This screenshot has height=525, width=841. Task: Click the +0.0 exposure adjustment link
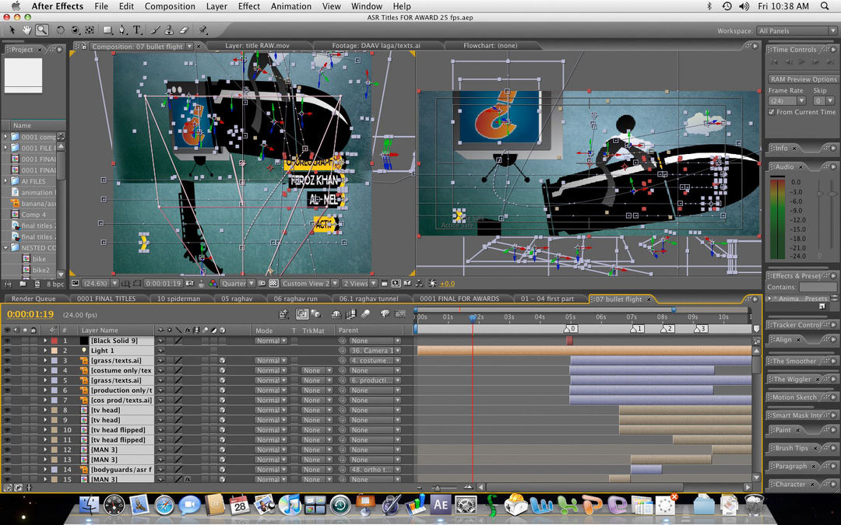(x=446, y=284)
